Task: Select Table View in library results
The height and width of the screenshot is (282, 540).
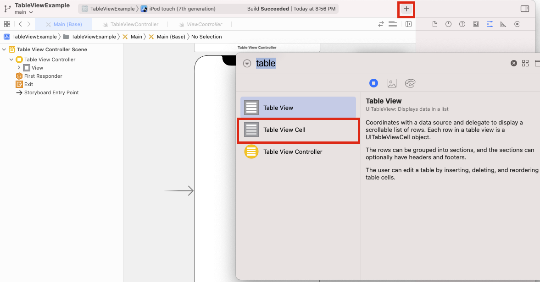Action: 298,108
